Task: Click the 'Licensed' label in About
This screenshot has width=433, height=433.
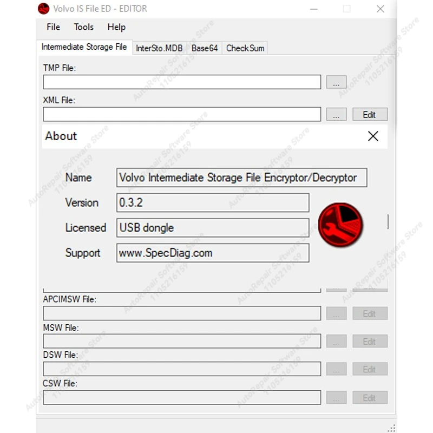Action: click(x=86, y=228)
